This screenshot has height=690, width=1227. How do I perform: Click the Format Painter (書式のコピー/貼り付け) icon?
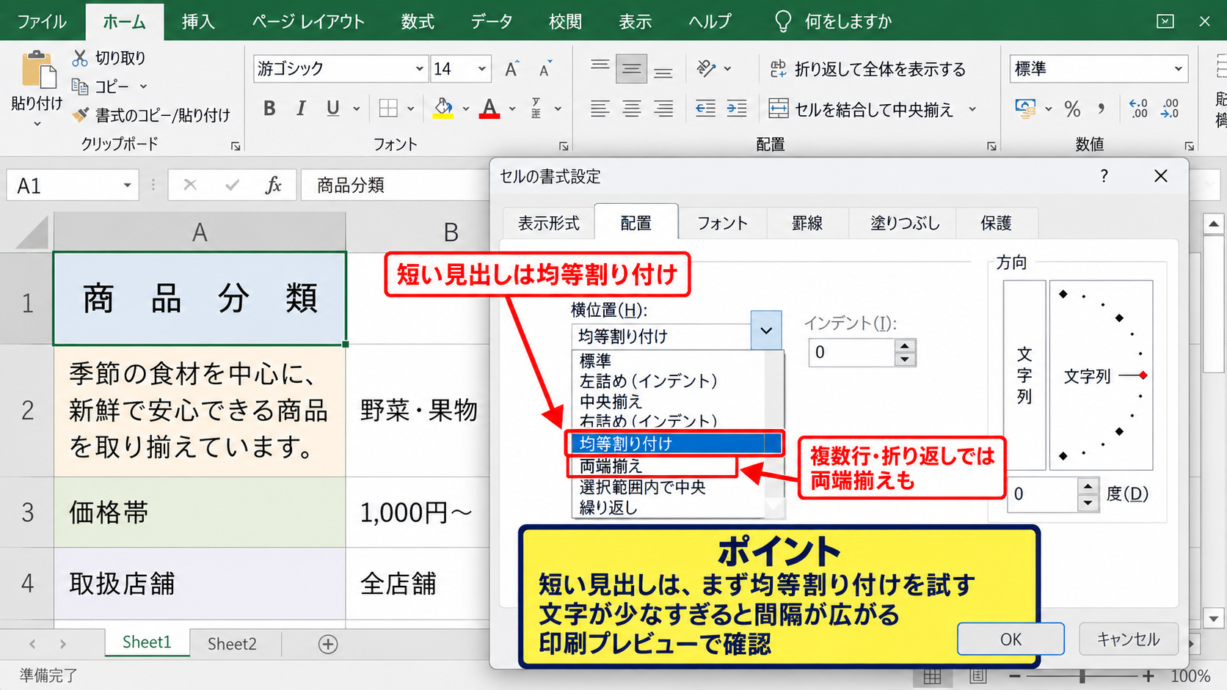pos(81,115)
